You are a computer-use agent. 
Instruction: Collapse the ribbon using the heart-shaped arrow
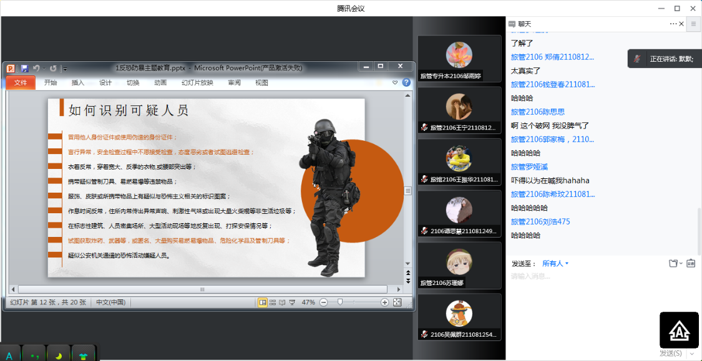click(x=395, y=82)
